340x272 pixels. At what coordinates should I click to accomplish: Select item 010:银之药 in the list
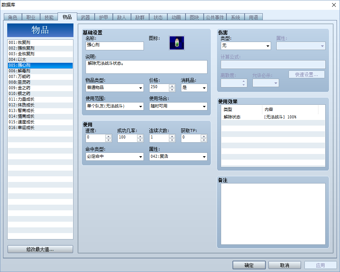(41, 93)
